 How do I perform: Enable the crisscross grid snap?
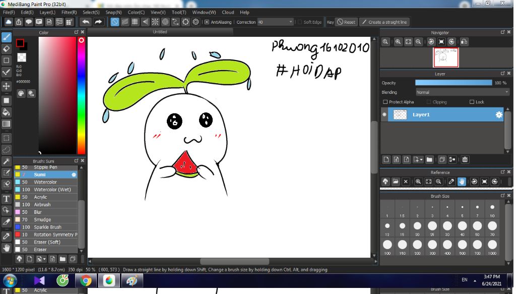tap(135, 22)
